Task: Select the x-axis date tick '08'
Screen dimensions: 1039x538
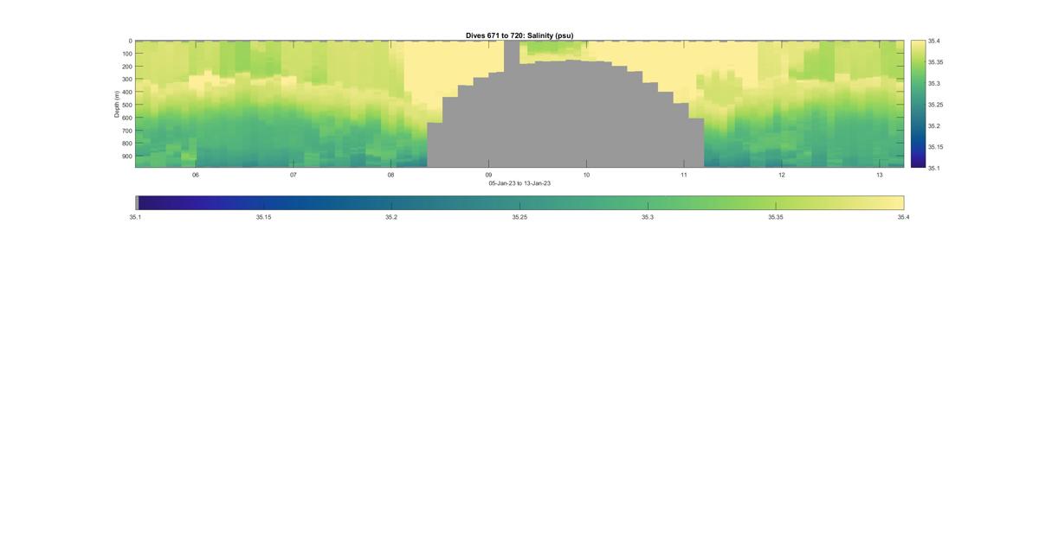Action: 390,175
